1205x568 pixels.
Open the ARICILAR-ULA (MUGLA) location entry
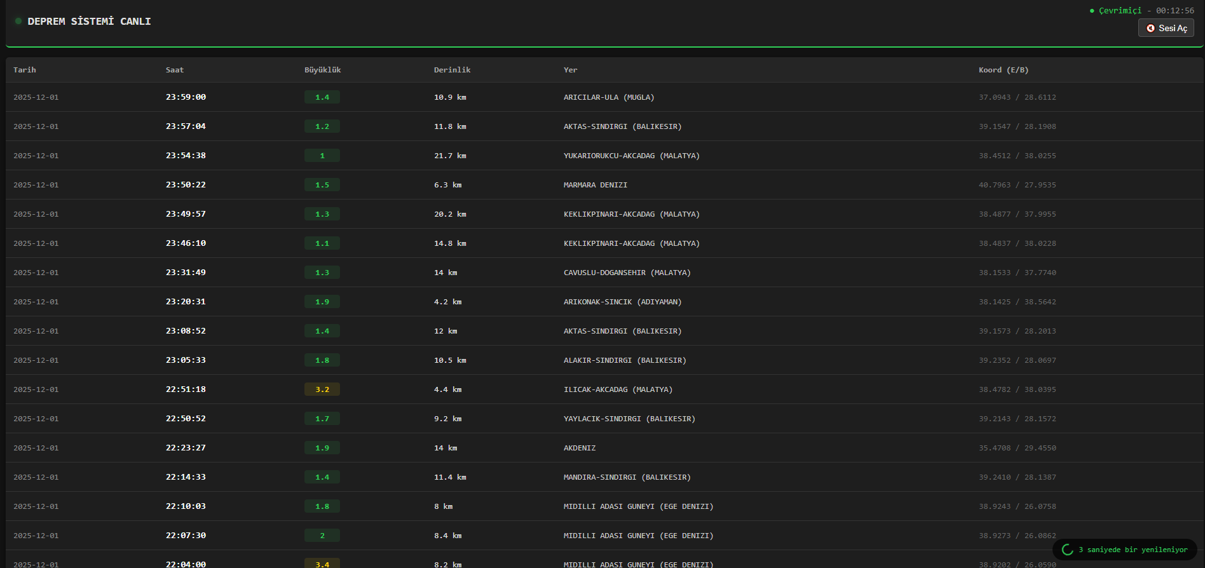tap(608, 97)
